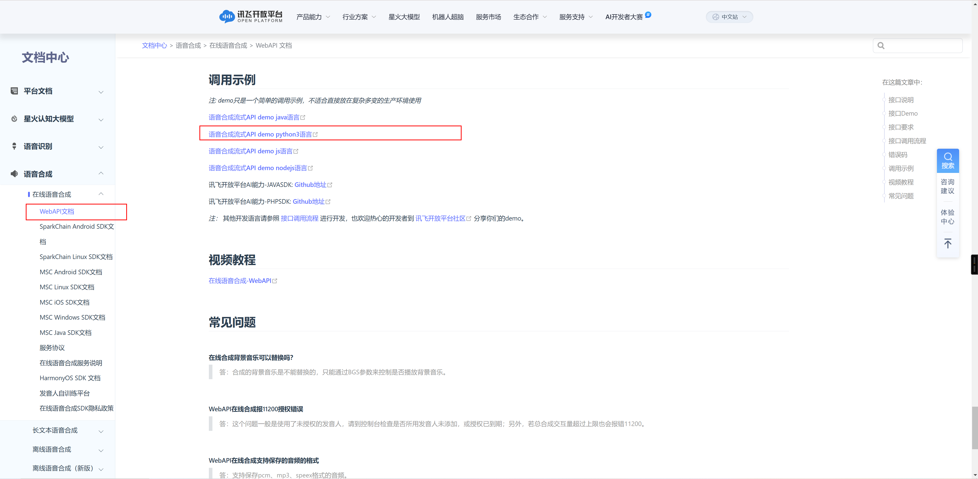Click external-link icon after python3语言 demo
This screenshot has width=978, height=479.
pos(315,135)
